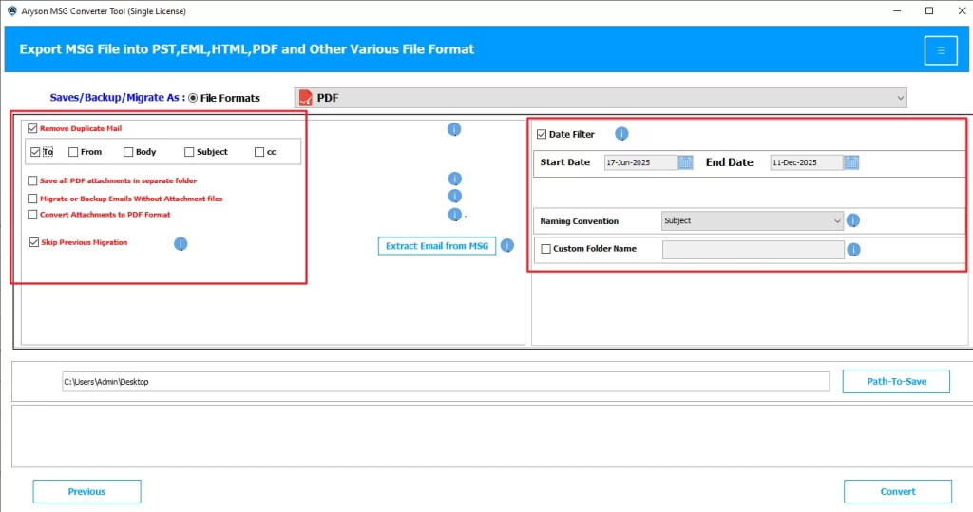Open the End Date calendar picker
Image resolution: width=973 pixels, height=512 pixels.
[851, 162]
